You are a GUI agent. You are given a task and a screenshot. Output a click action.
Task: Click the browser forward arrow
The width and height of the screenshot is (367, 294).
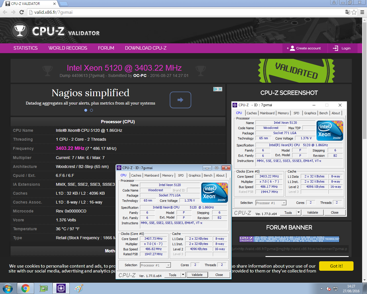pyautogui.click(x=13, y=12)
